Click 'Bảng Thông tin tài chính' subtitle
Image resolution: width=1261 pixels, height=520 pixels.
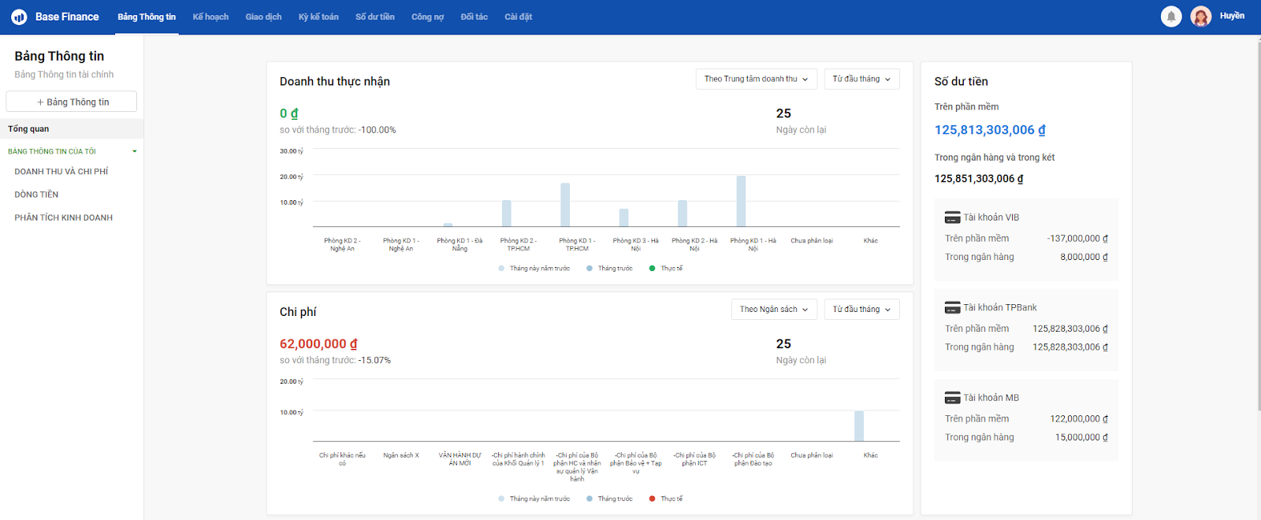64,75
